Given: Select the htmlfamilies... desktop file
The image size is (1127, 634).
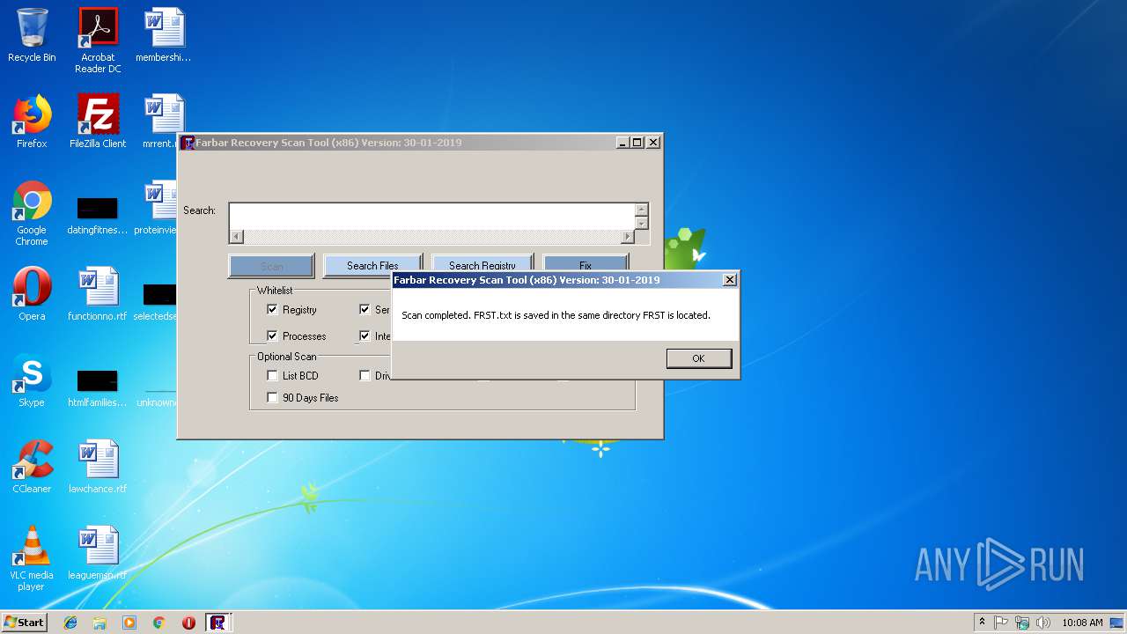Looking at the screenshot, I should click(x=98, y=389).
